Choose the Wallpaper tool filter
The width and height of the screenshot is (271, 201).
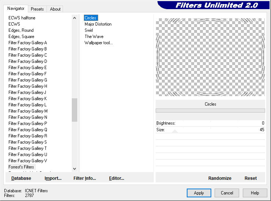99,43
